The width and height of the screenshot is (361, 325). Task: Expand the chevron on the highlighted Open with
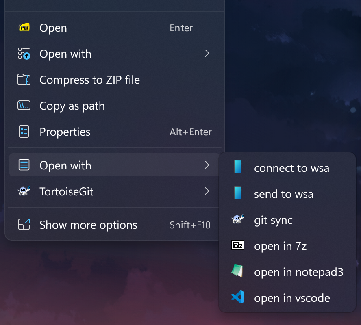[x=207, y=165]
